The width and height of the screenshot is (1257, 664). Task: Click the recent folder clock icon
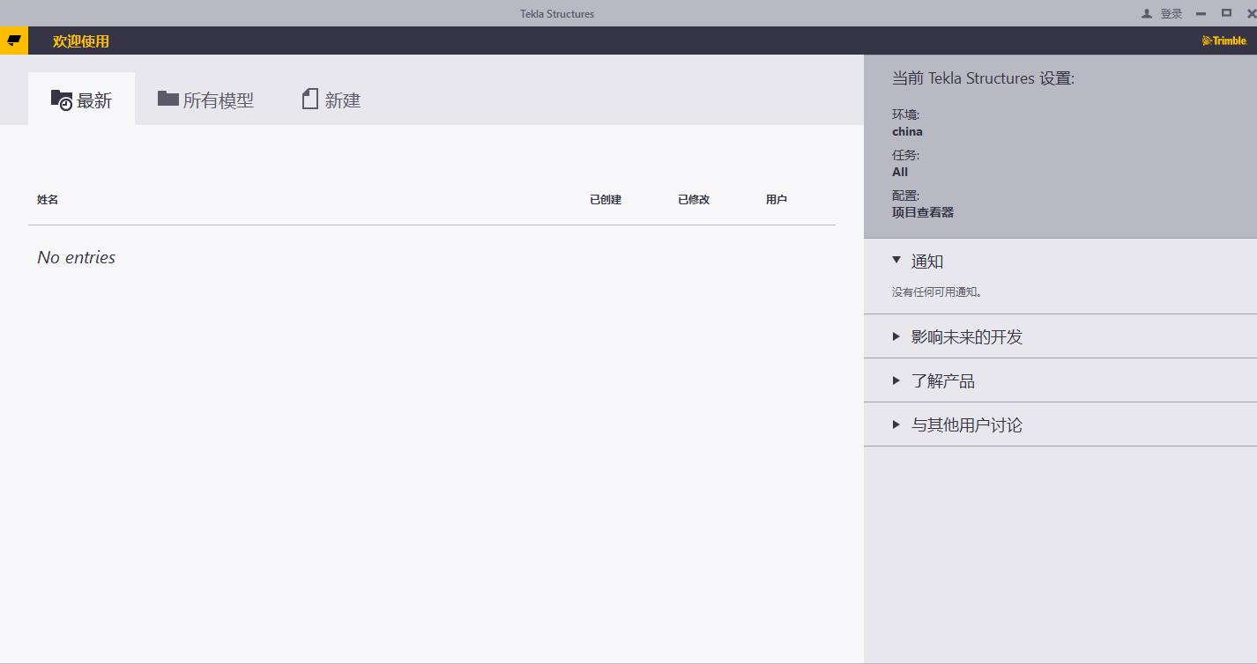tap(62, 100)
